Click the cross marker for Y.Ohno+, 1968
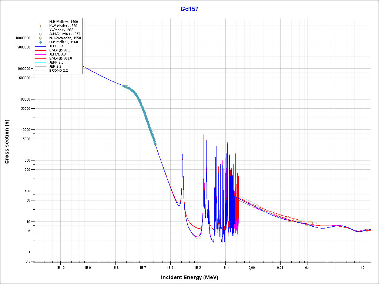Viewport: 379px width, 284px height. 41,30
